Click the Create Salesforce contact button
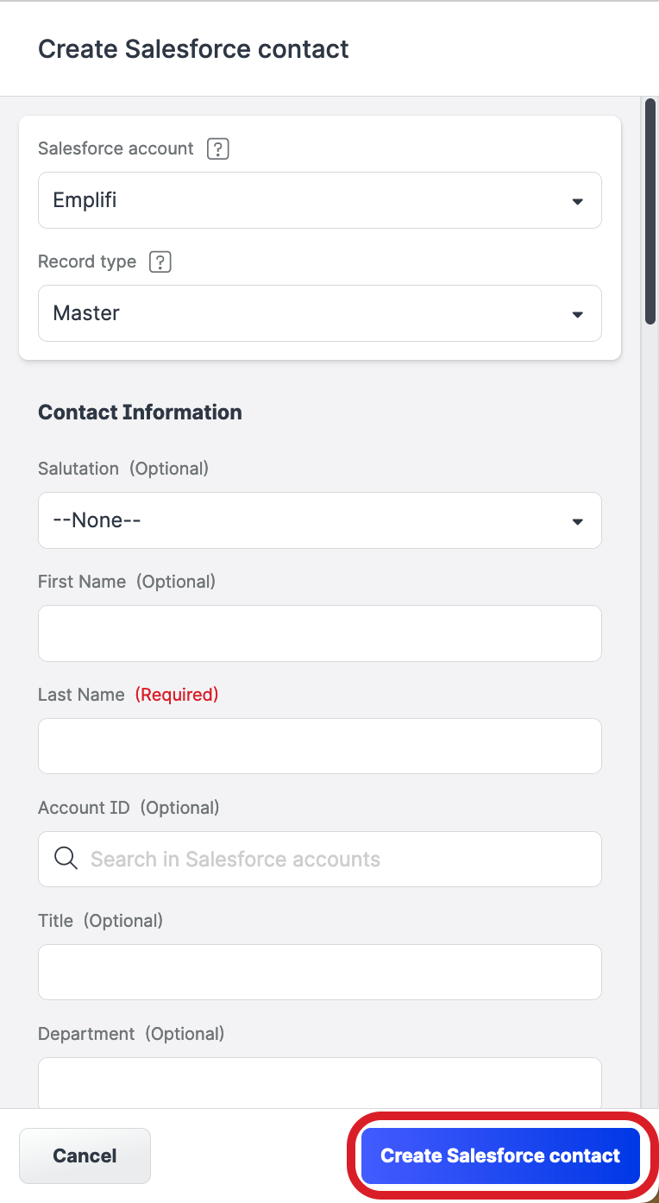Screen dimensions: 659x1203 point(500,1156)
